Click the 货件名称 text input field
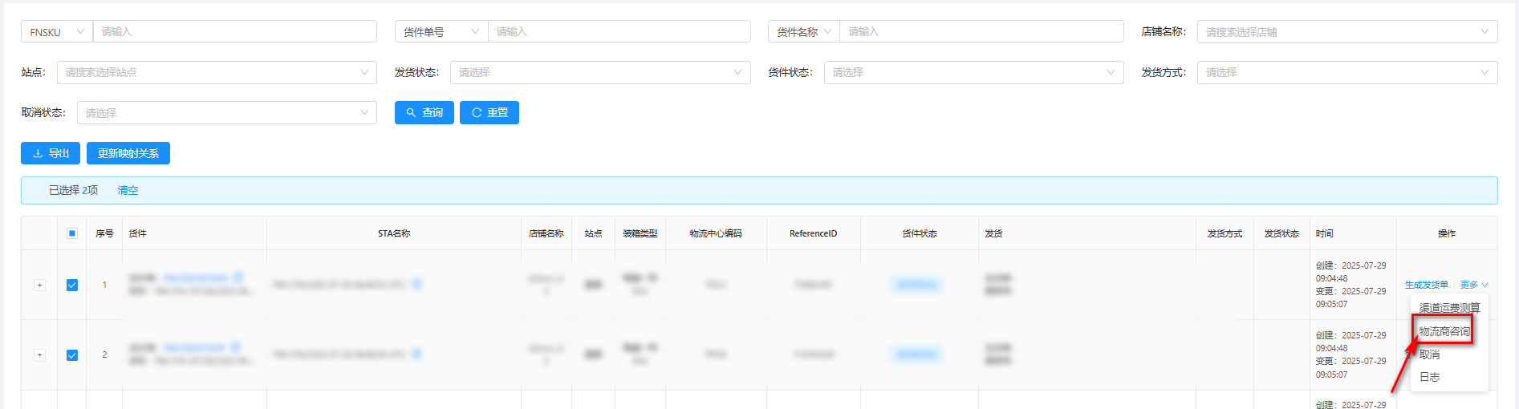 [x=981, y=32]
